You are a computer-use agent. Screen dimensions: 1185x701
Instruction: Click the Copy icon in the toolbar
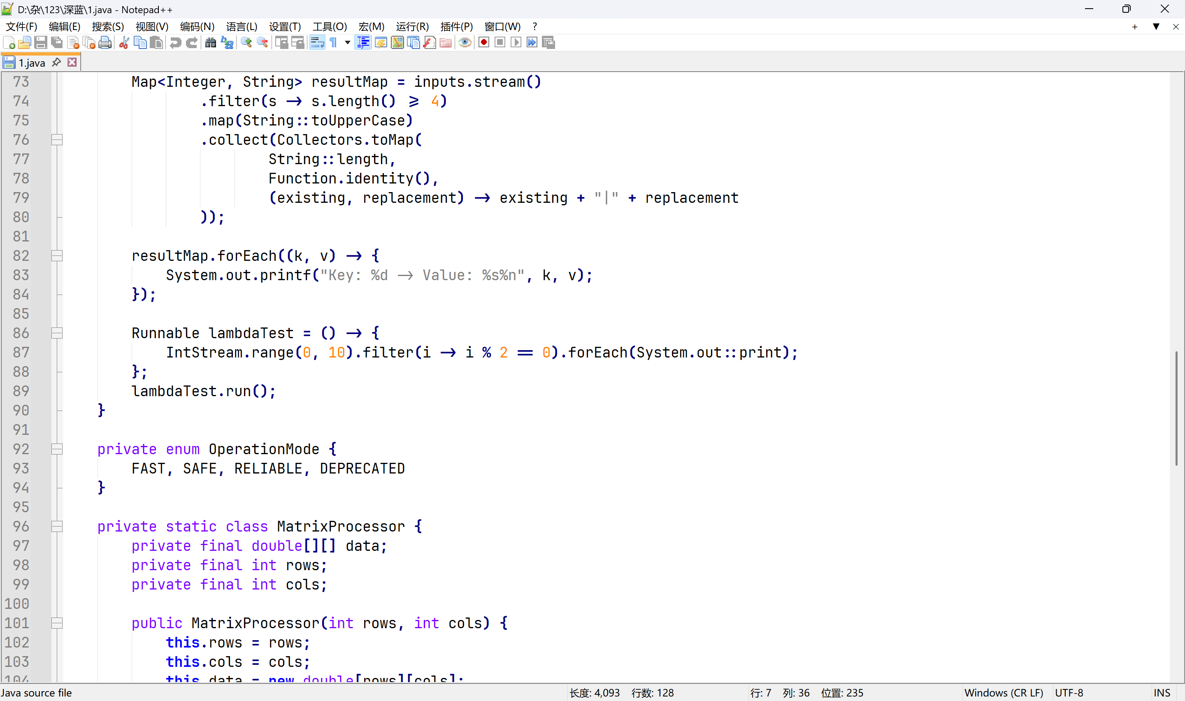[140, 42]
